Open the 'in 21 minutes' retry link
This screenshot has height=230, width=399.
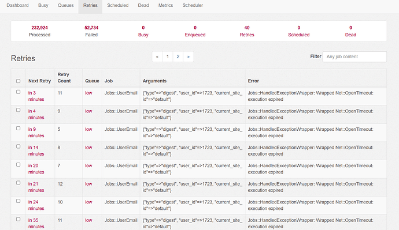coord(36,187)
